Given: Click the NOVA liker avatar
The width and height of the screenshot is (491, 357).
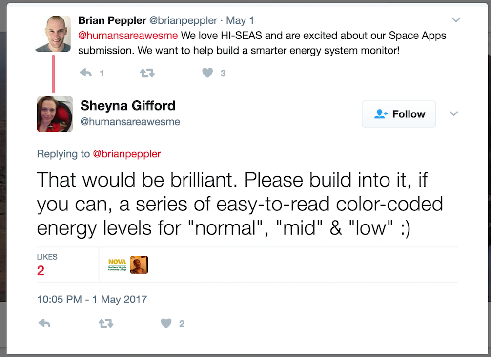Looking at the screenshot, I should tap(117, 265).
